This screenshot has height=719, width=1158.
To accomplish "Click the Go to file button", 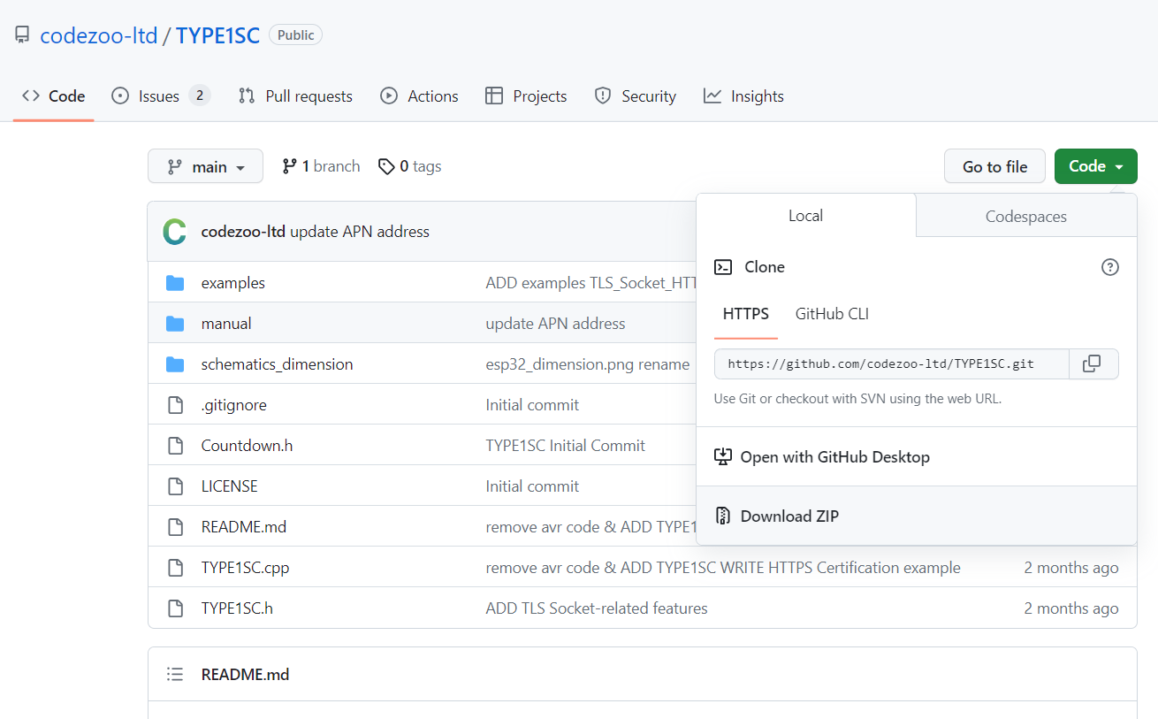I will [x=994, y=166].
